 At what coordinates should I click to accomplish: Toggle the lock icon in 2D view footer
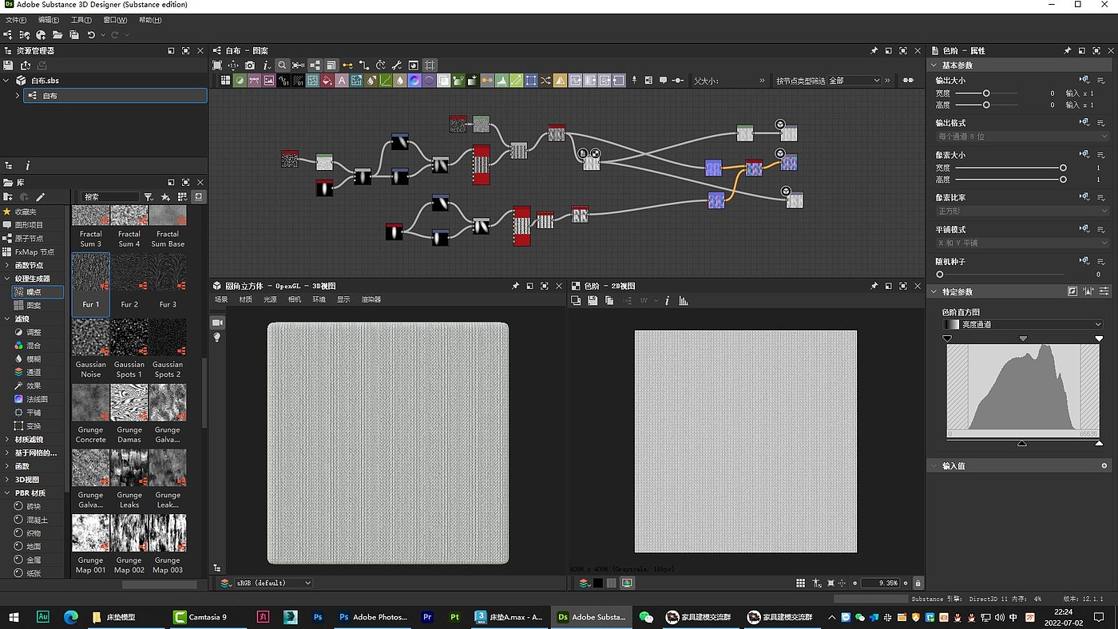pos(918,584)
